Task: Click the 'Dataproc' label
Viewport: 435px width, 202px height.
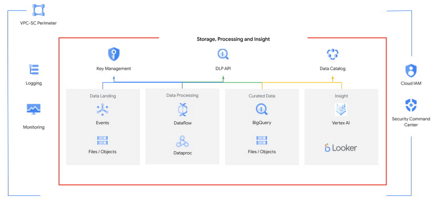Action: click(182, 152)
